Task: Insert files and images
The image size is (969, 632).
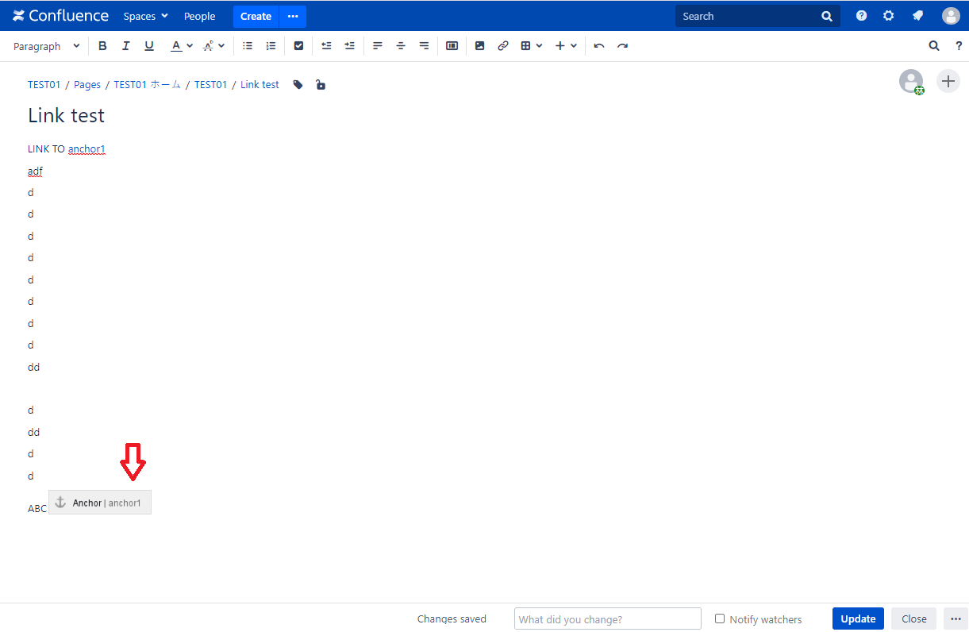Action: click(x=480, y=45)
